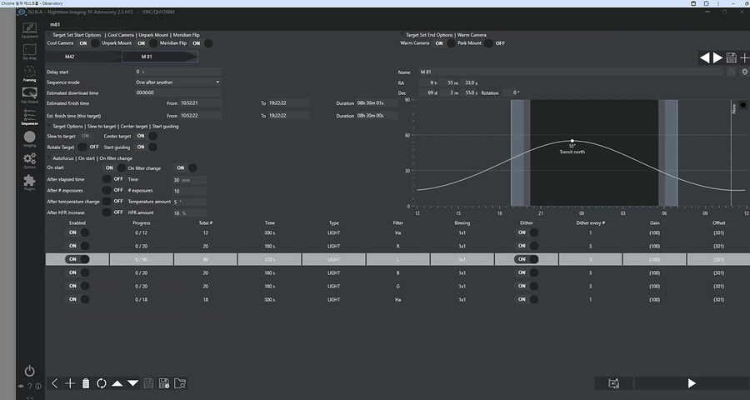Click the 55° transit point on altitude chart

point(572,141)
